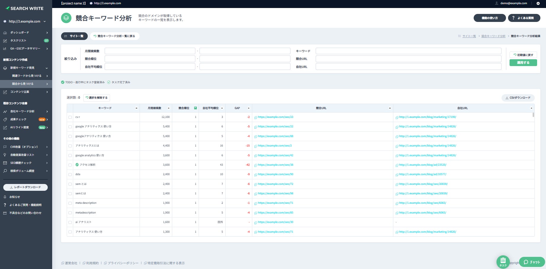Image resolution: width=546 pixels, height=269 pixels.
Task: Check the checkbox for keyword 'cv r'
Action: tap(70, 117)
